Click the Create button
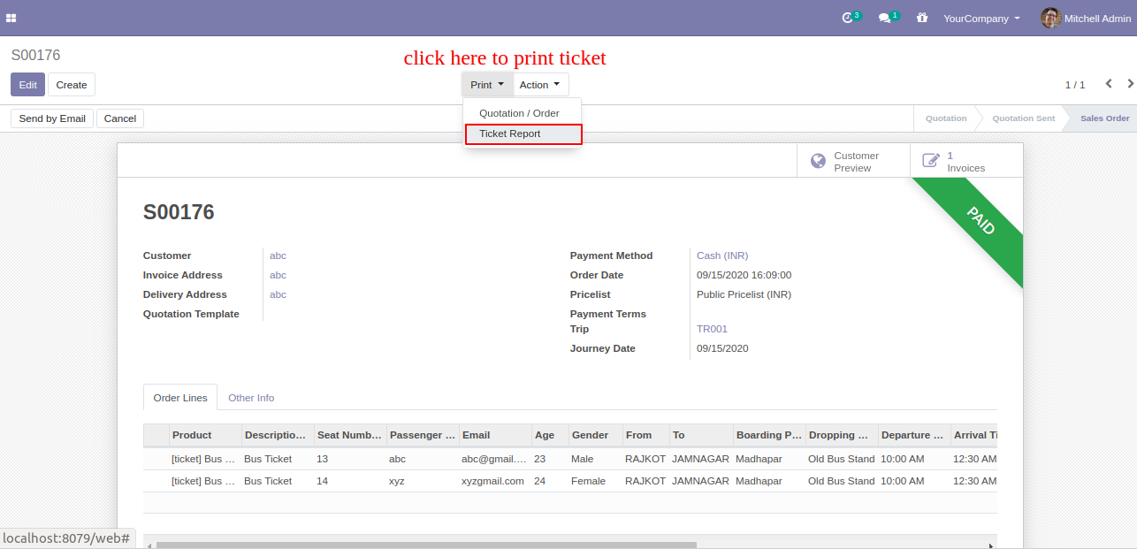 [x=72, y=85]
